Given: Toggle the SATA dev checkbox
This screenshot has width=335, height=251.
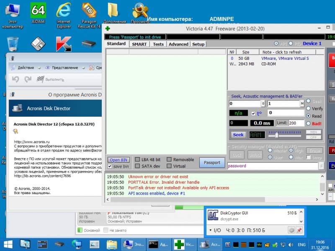Looking at the screenshot, I should pyautogui.click(x=137, y=166).
